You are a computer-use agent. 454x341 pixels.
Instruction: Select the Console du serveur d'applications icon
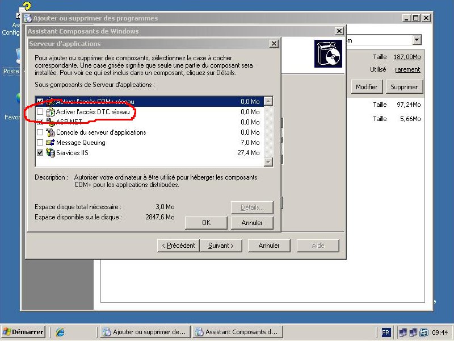tap(50, 132)
